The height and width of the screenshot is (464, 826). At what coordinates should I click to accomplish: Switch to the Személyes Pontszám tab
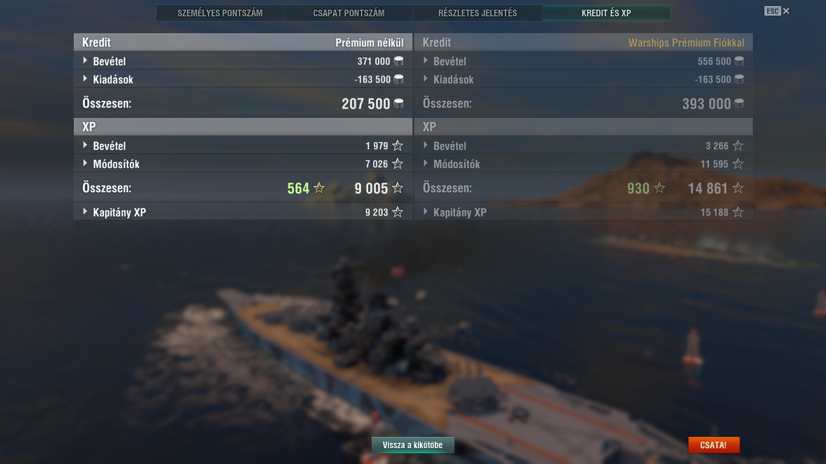coord(220,13)
